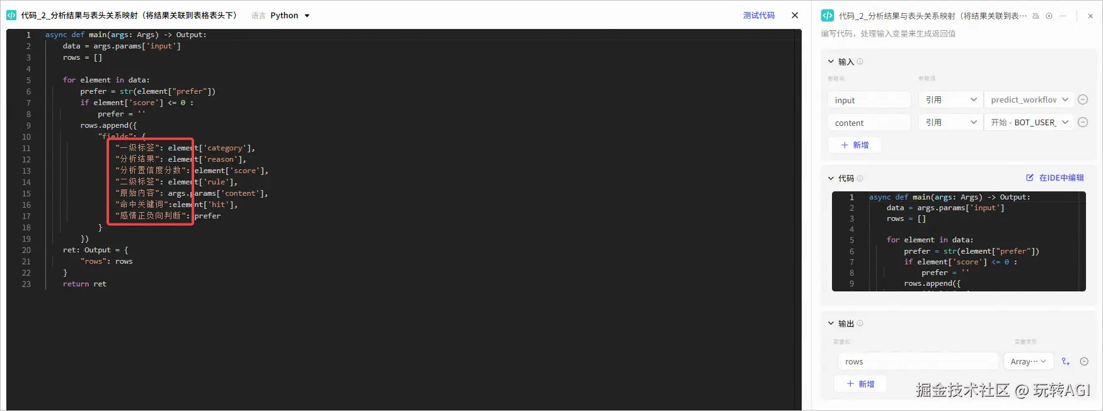This screenshot has width=1103, height=411.
Task: Click 'rows.append({' line in main editor
Action: [x=108, y=125]
